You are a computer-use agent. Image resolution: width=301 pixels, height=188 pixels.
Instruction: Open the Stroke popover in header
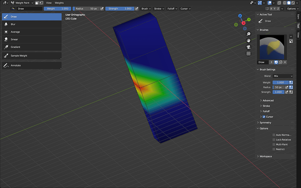point(159,9)
